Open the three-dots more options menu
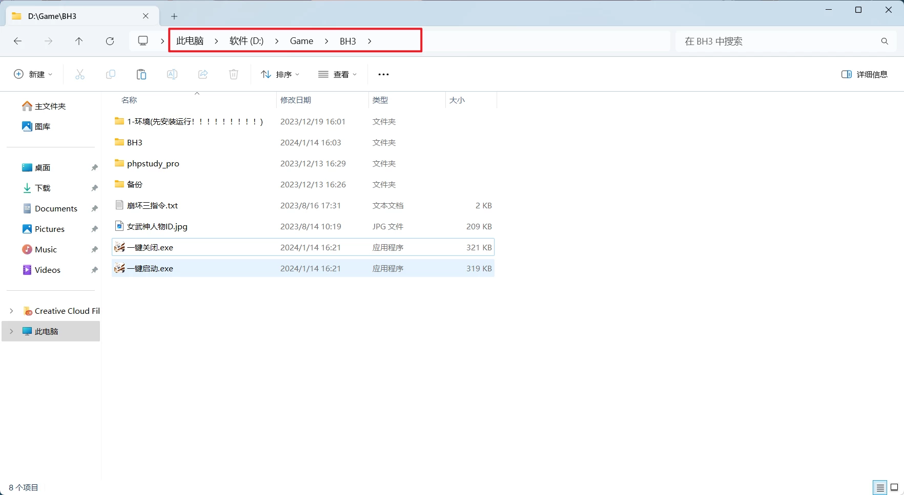 (x=383, y=74)
